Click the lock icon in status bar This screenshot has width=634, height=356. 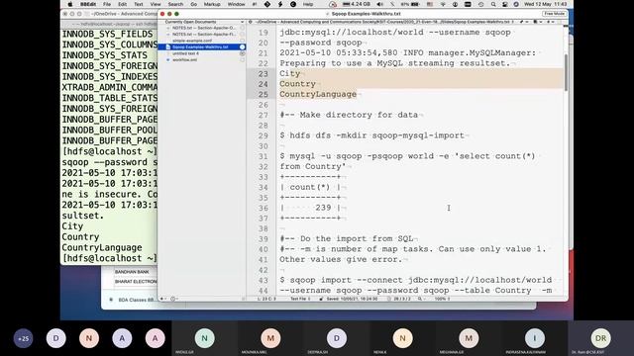(x=321, y=299)
